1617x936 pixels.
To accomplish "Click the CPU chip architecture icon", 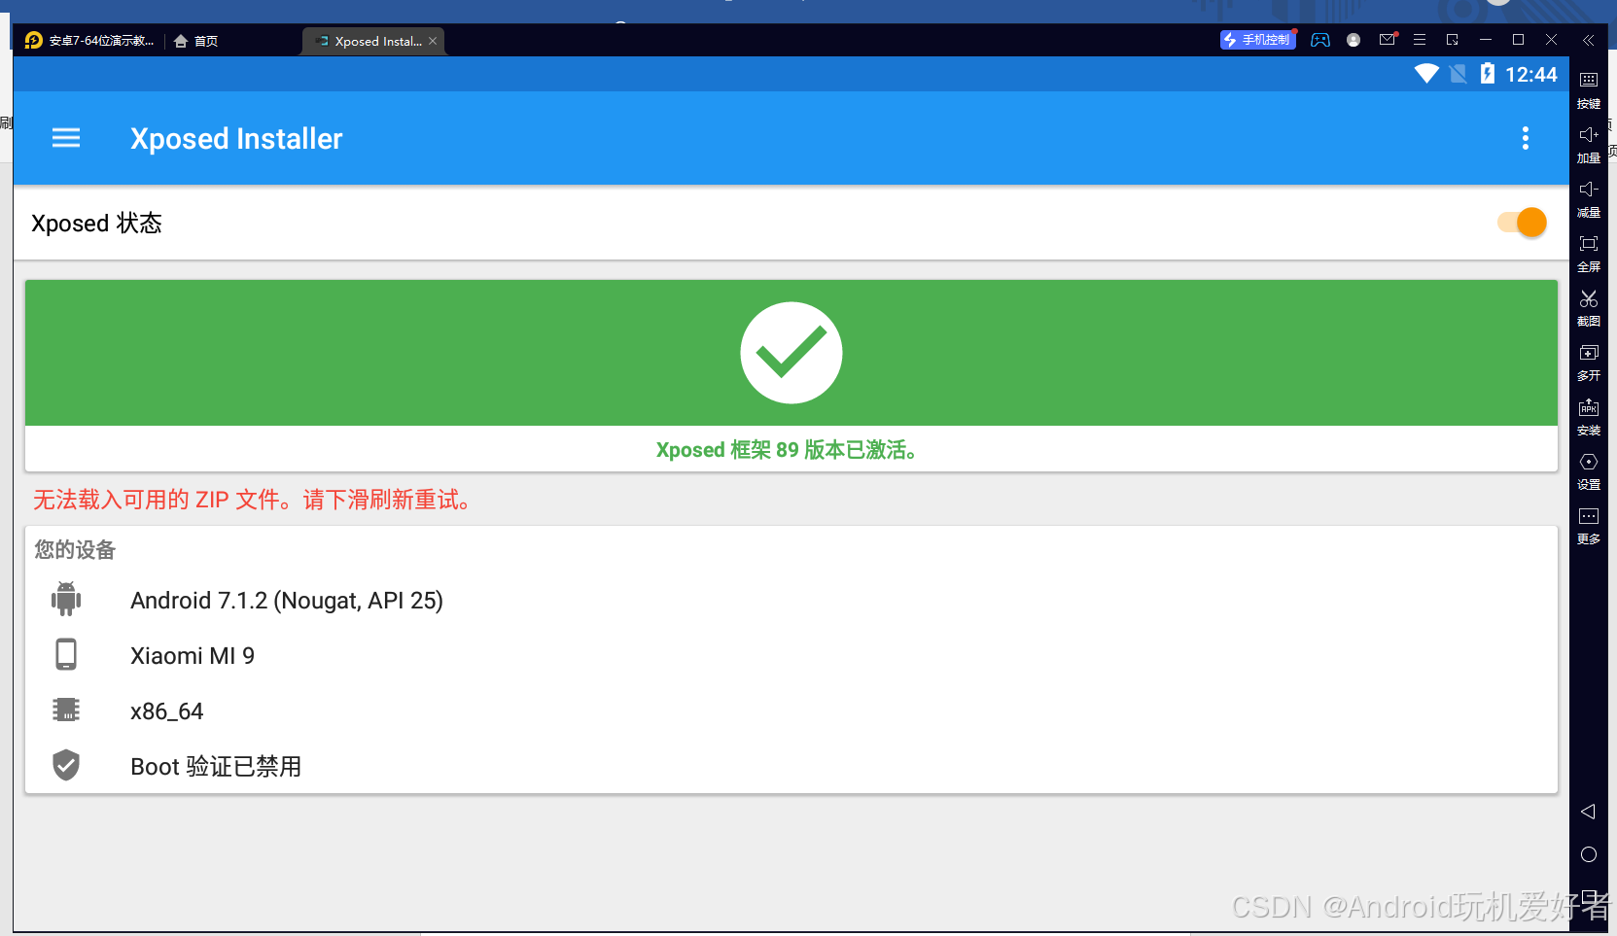I will pos(66,710).
